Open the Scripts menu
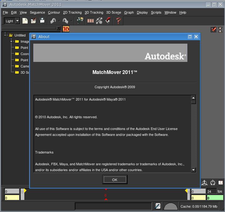 pos(156,13)
